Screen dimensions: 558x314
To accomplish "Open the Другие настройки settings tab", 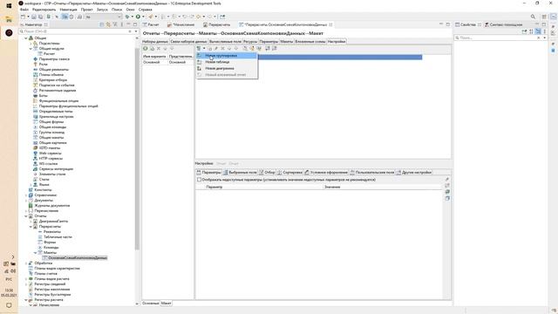I will point(414,173).
